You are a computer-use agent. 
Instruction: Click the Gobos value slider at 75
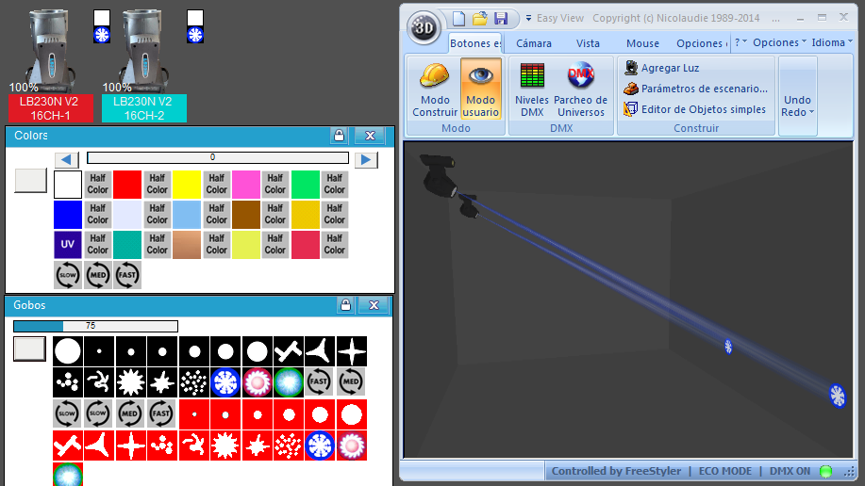pos(95,326)
